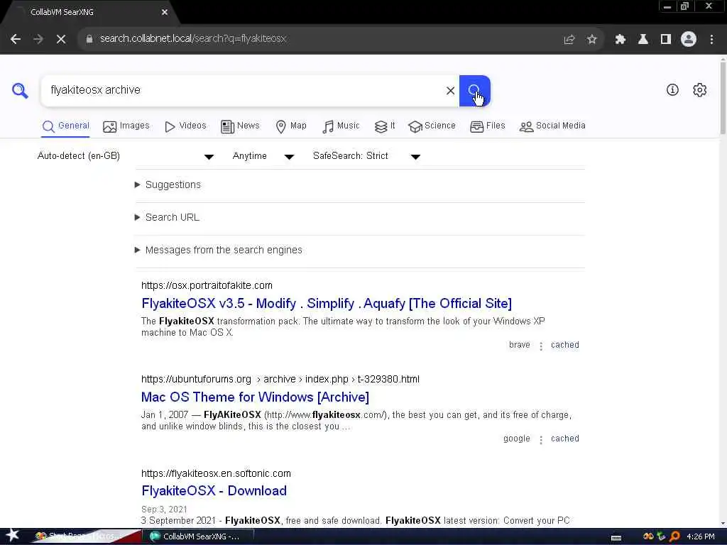Select the CollabVM SearXNG taskbar button
This screenshot has width=727, height=545.
(x=197, y=536)
